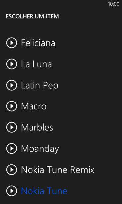Tap the play icon next to Moanday
The height and width of the screenshot is (204, 122).
(x=12, y=148)
